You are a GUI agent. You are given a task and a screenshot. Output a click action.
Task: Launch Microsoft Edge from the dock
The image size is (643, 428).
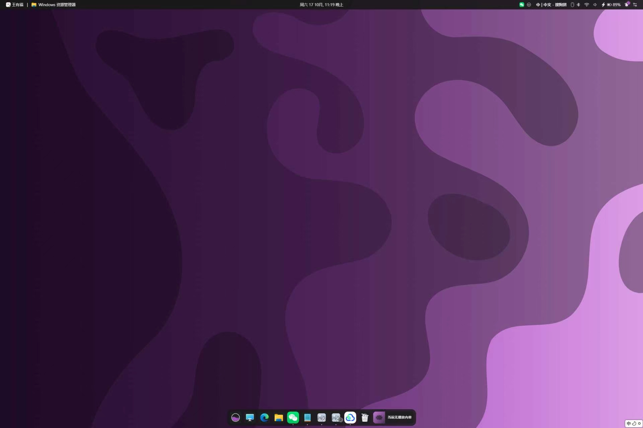click(264, 417)
